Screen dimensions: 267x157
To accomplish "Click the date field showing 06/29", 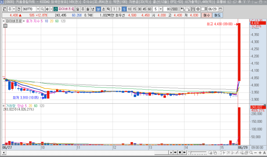I will click(x=213, y=9).
